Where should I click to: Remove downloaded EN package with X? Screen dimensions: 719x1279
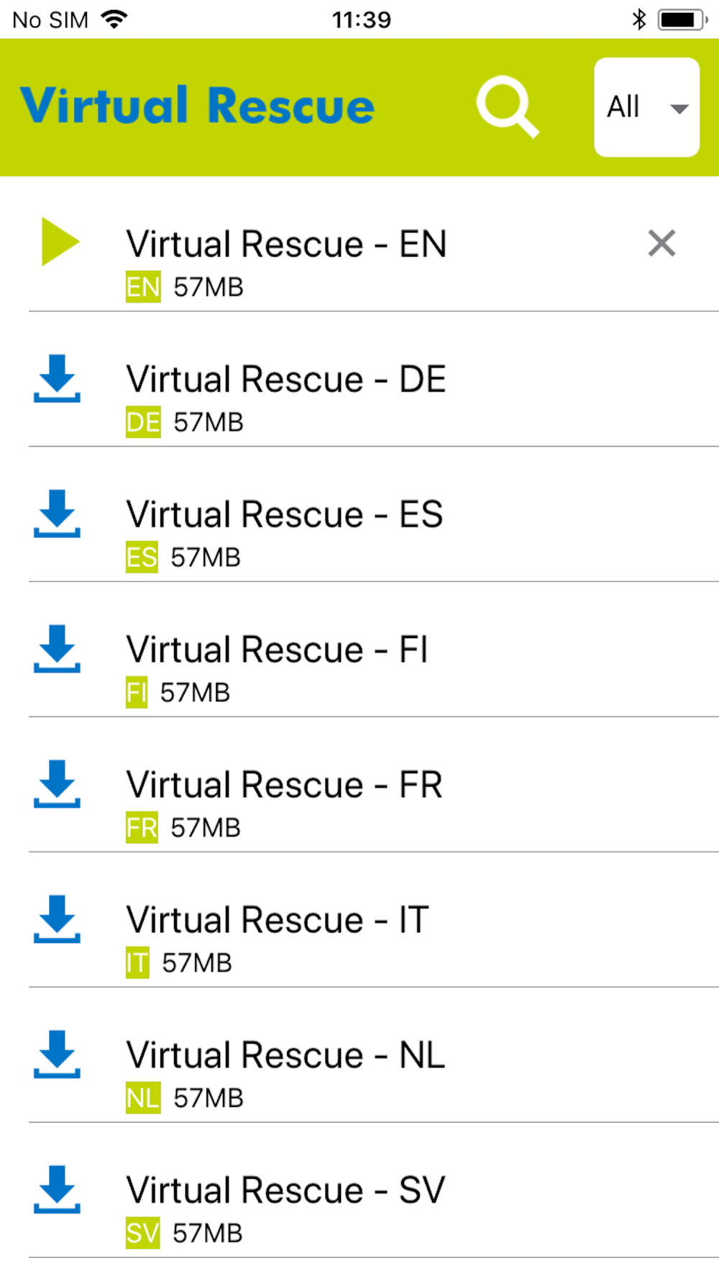[661, 243]
